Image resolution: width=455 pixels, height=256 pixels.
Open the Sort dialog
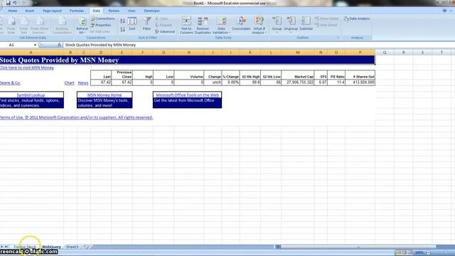point(132,23)
